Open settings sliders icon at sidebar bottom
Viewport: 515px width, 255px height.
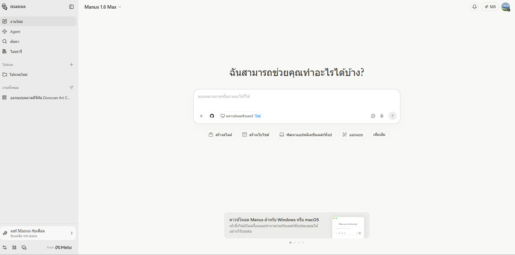click(5, 247)
